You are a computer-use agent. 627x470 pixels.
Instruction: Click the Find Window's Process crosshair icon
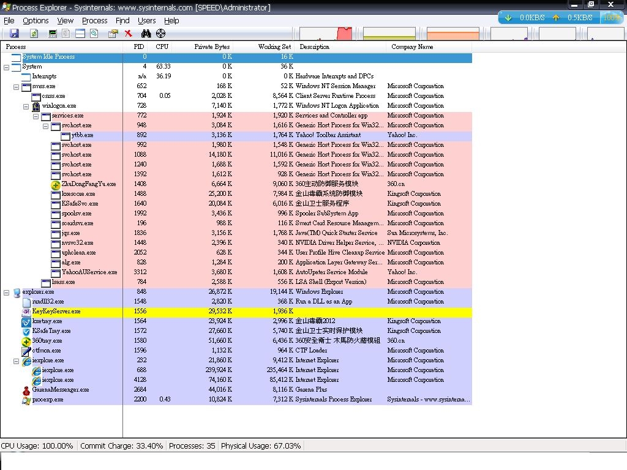pos(161,34)
